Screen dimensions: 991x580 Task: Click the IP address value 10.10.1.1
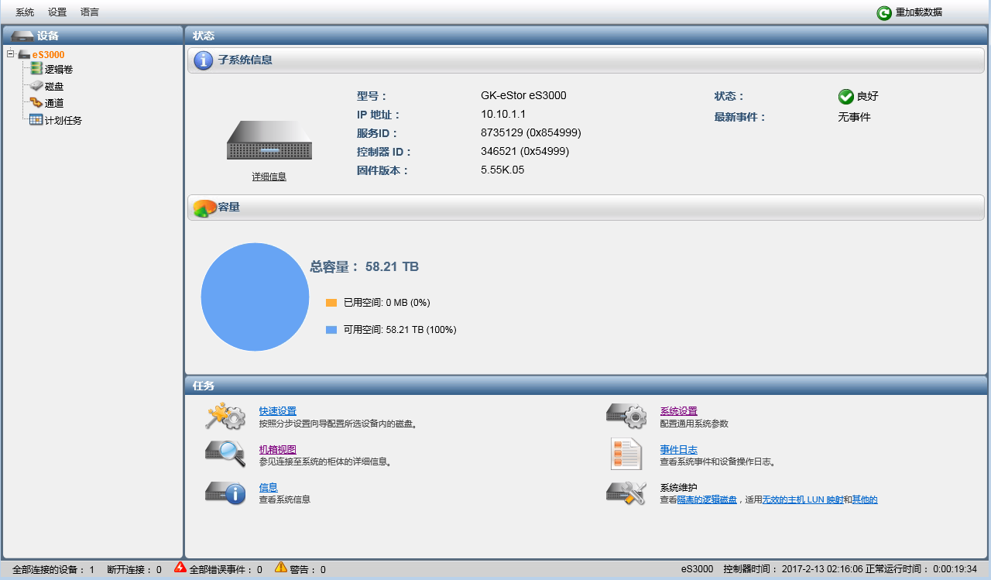503,114
